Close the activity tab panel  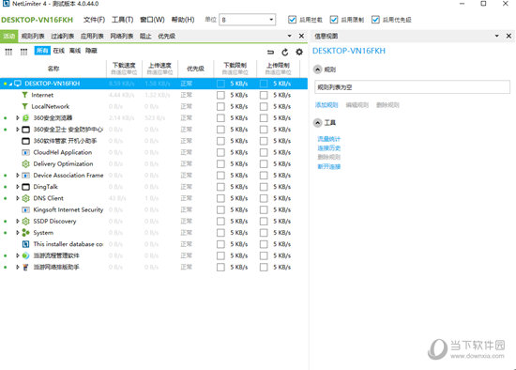301,36
